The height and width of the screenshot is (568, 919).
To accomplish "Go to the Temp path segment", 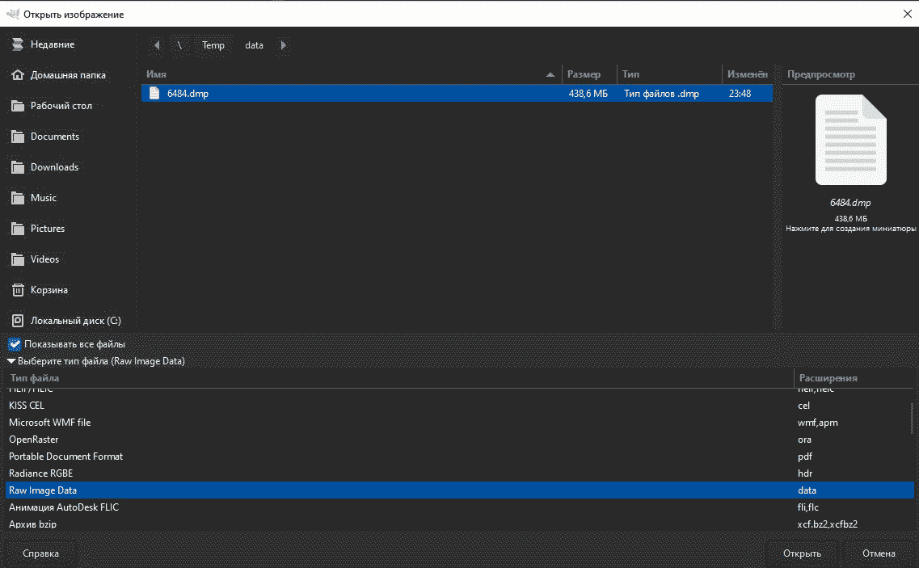I will pyautogui.click(x=213, y=45).
